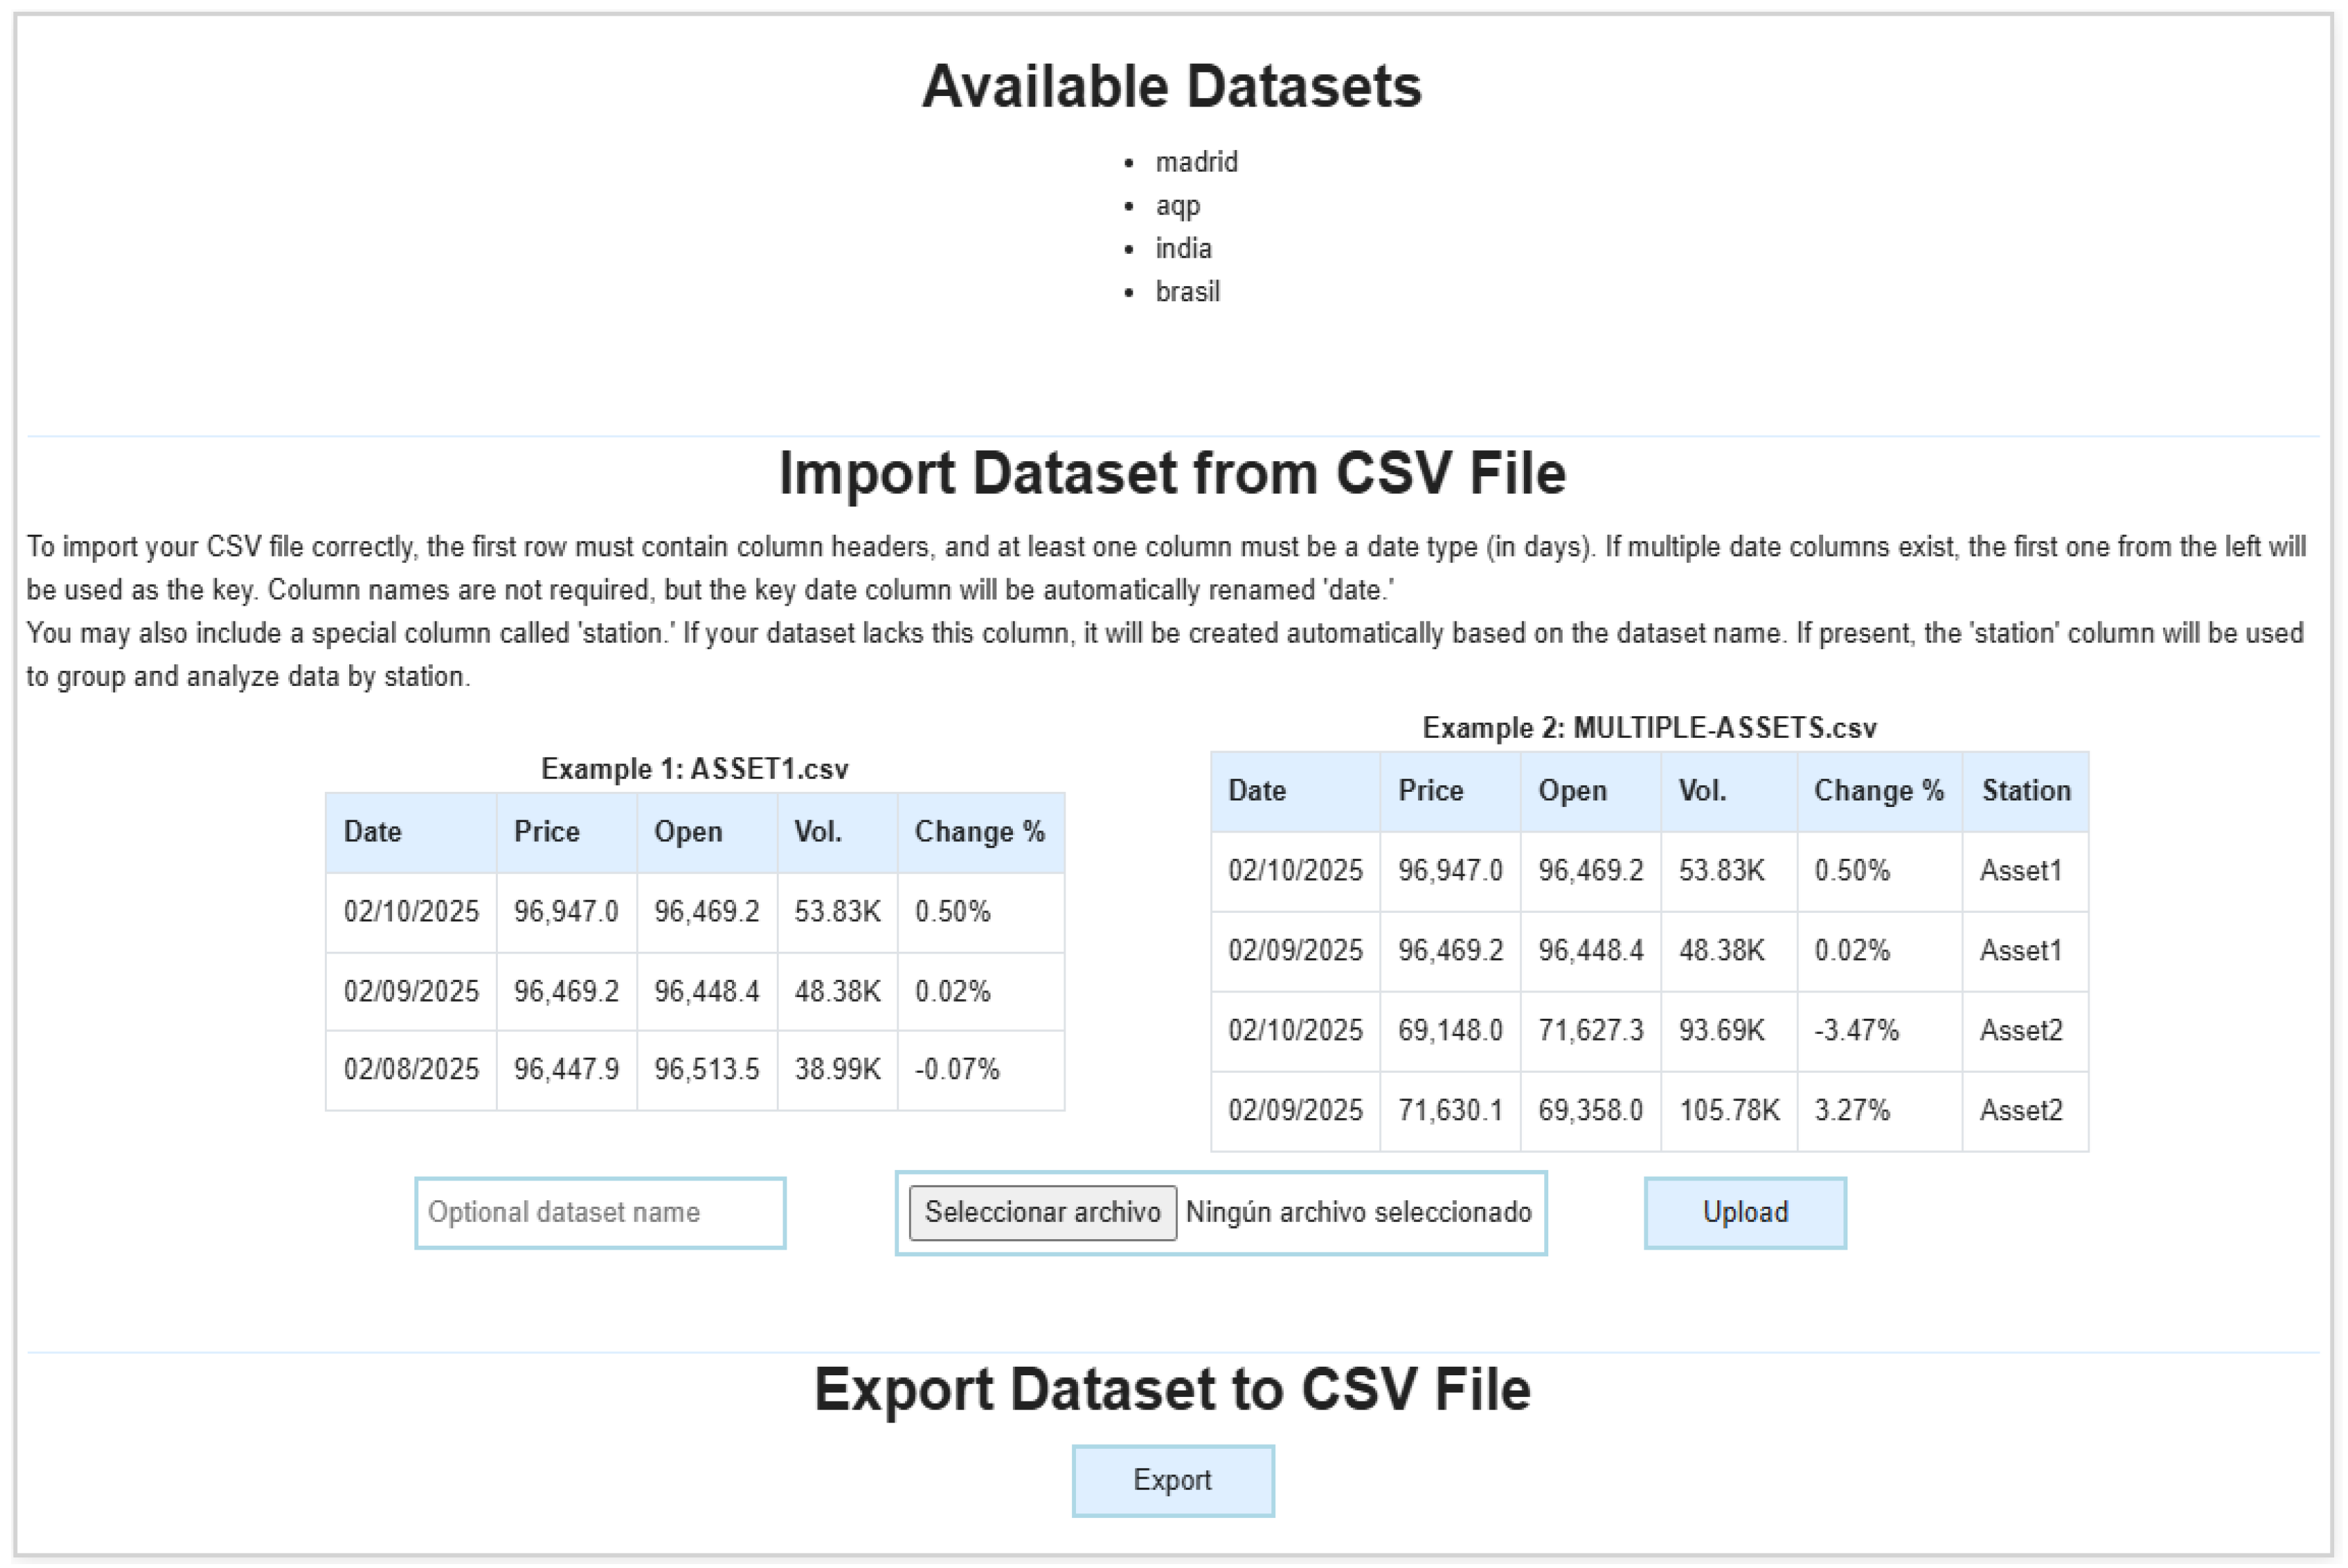The height and width of the screenshot is (1568, 2348).
Task: Click 0.02% change in MULTIPLE-ASSETS table
Action: [x=1879, y=951]
